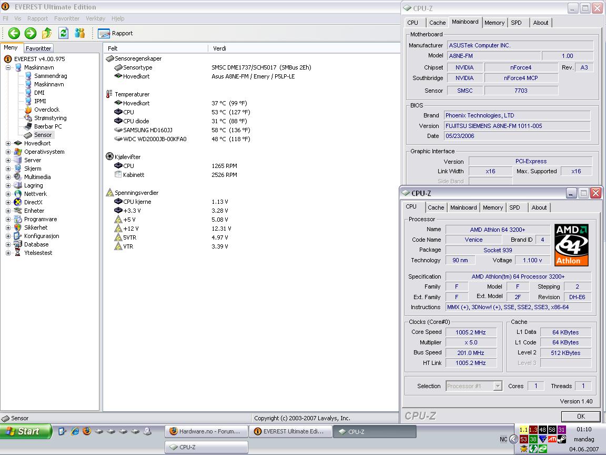This screenshot has height=455, width=606.
Task: Open the Favoritter menu in menu bar
Action: point(67,18)
